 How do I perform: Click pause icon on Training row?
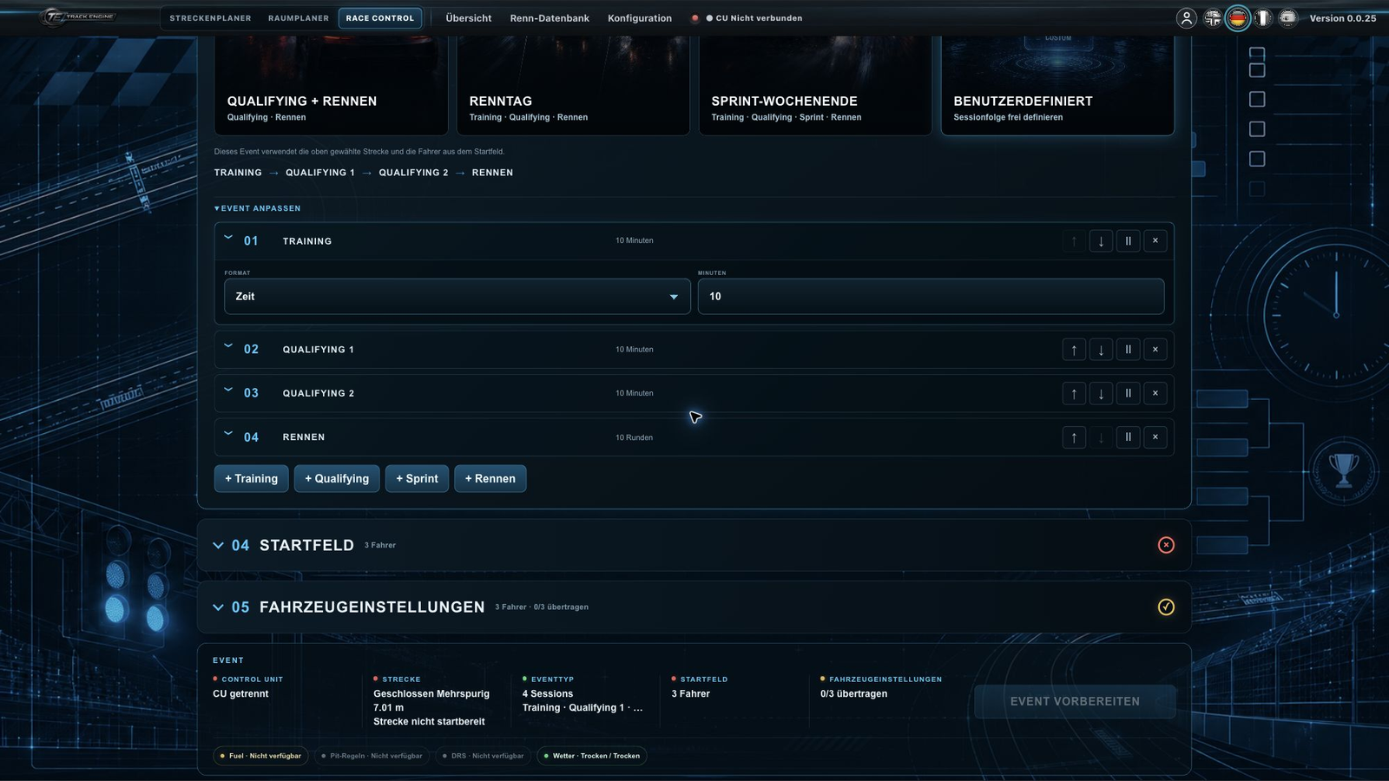(x=1129, y=241)
